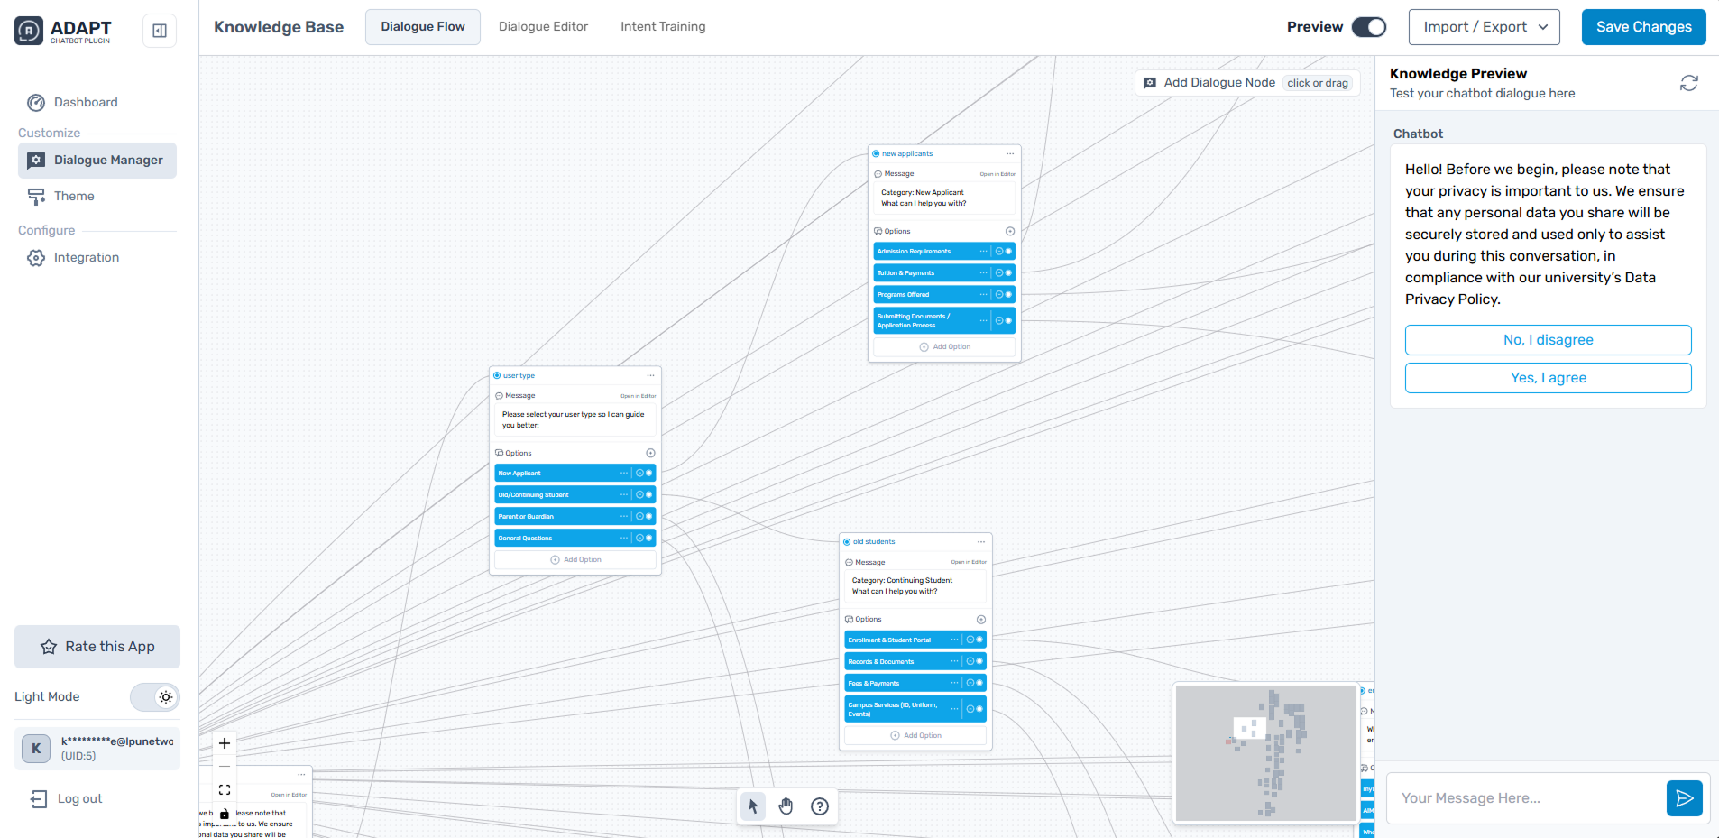Turn off the Preview switch

point(1368,27)
